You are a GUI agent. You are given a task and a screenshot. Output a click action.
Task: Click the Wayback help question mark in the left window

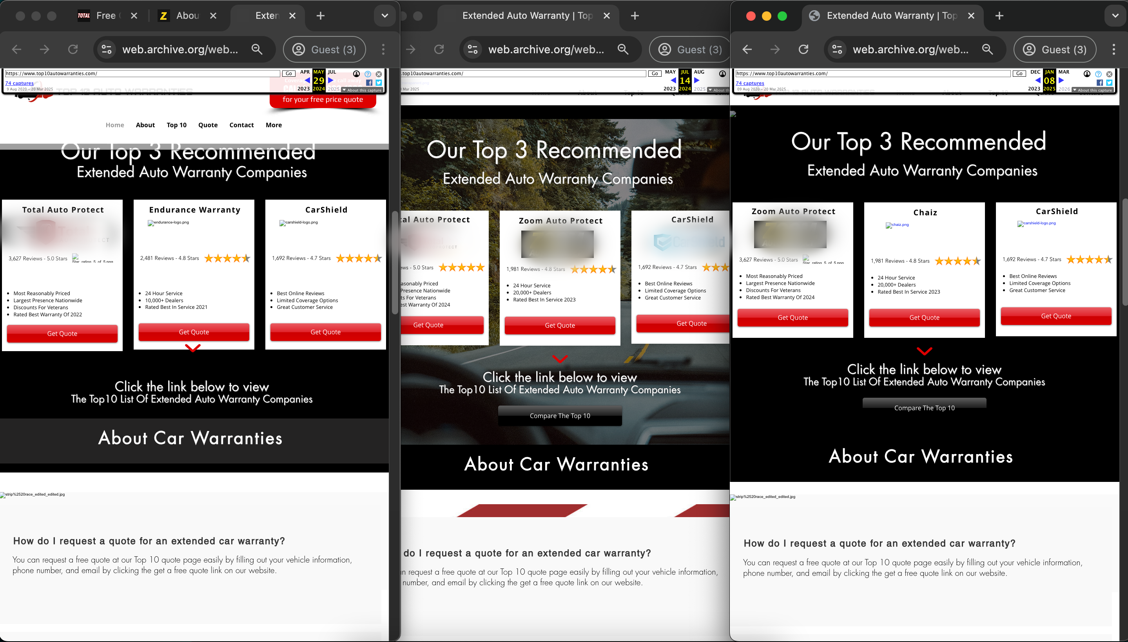coord(368,74)
